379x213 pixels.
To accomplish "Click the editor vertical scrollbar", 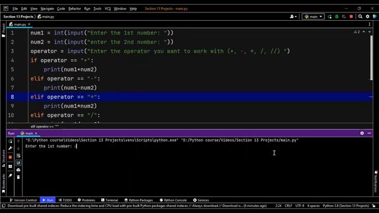I will (x=371, y=57).
